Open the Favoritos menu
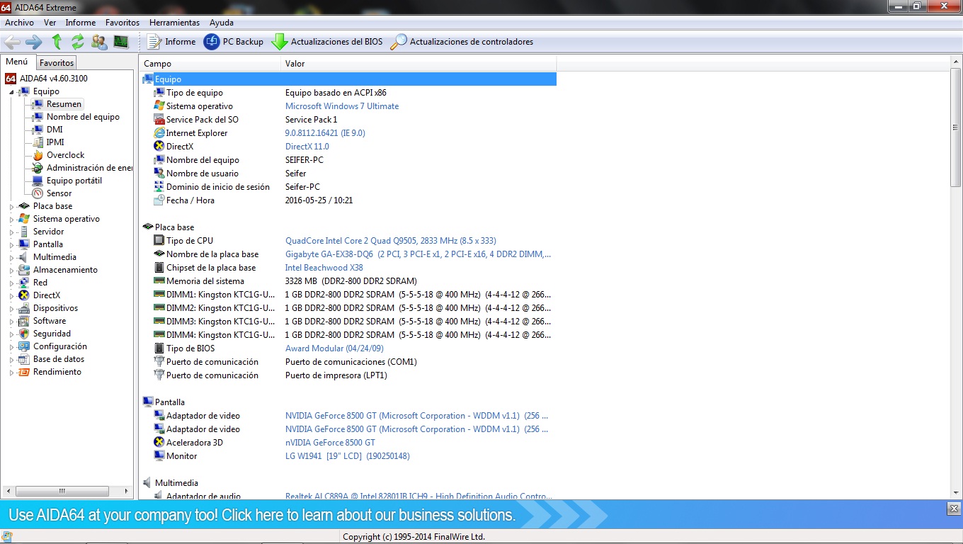 point(122,23)
